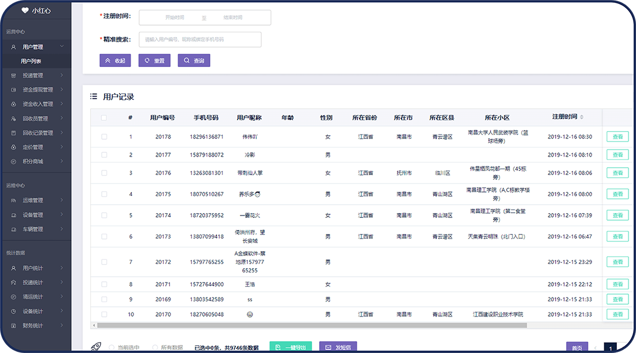Expand the 定价管理 menu chevron

click(62, 147)
